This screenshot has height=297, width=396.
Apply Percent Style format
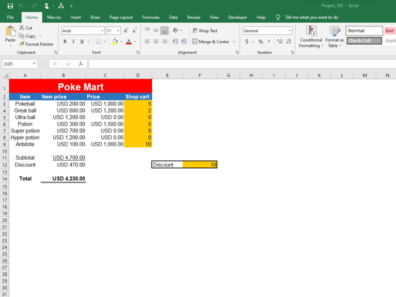click(261, 42)
